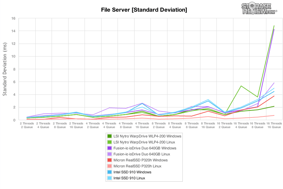The width and height of the screenshot is (283, 189).
Task: Click x-axis label 8 Threads 2 Queue
Action: pyautogui.click(x=158, y=125)
